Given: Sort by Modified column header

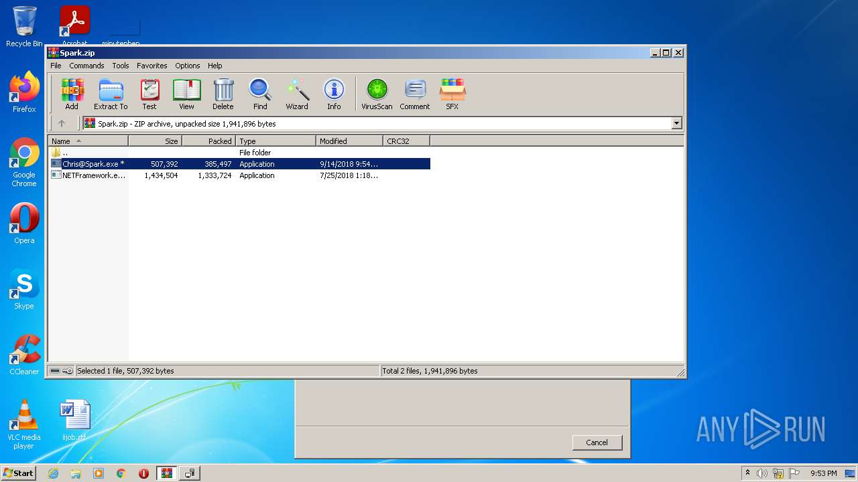Looking at the screenshot, I should point(349,141).
